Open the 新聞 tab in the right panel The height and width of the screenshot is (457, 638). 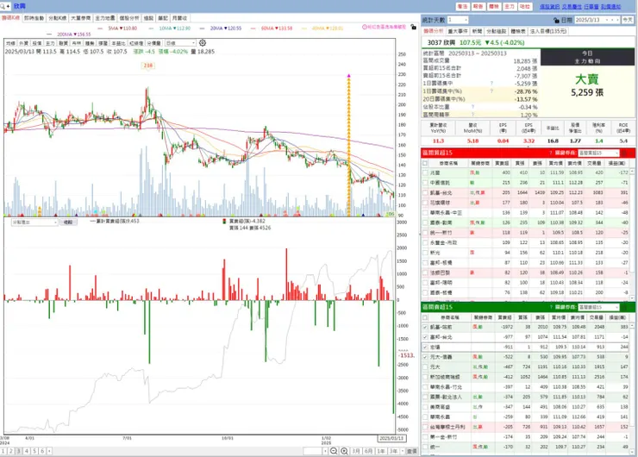[x=477, y=31]
